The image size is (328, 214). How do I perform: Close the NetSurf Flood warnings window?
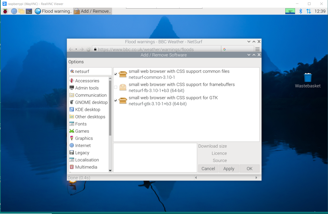[x=259, y=42]
